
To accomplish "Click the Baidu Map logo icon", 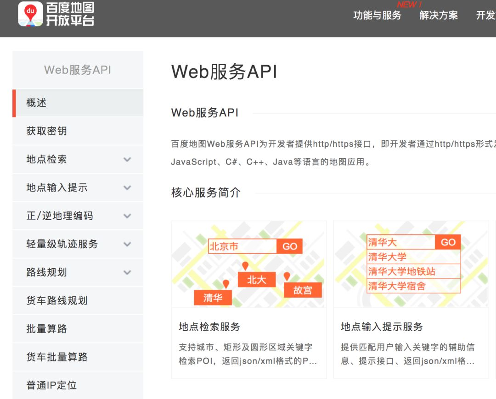I will (x=30, y=14).
